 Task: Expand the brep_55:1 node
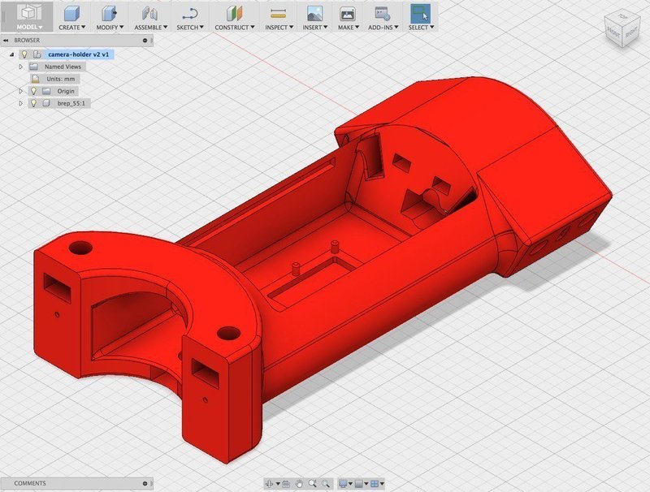[21, 103]
